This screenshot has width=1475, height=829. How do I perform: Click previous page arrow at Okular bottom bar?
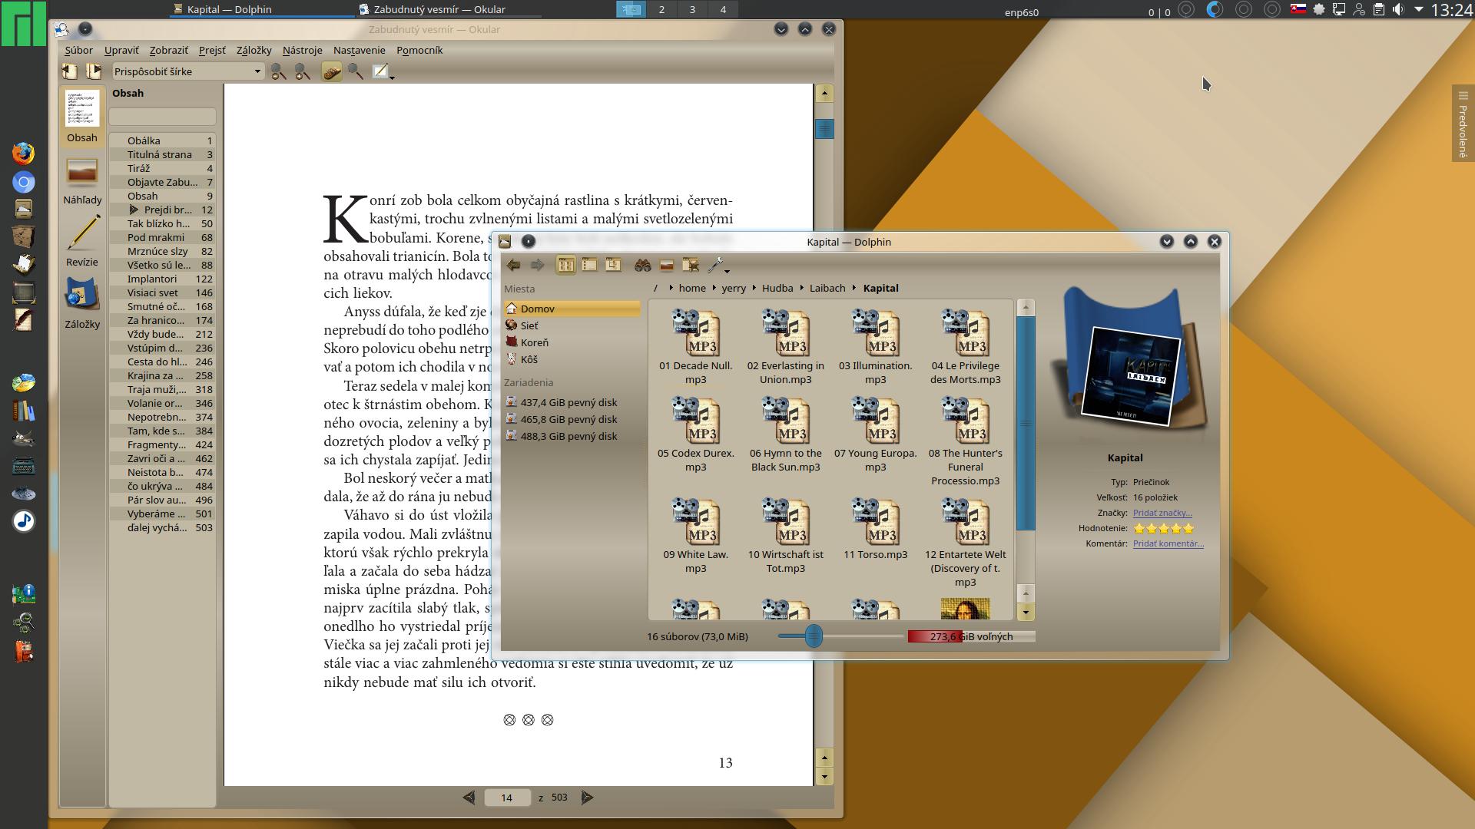tap(469, 798)
